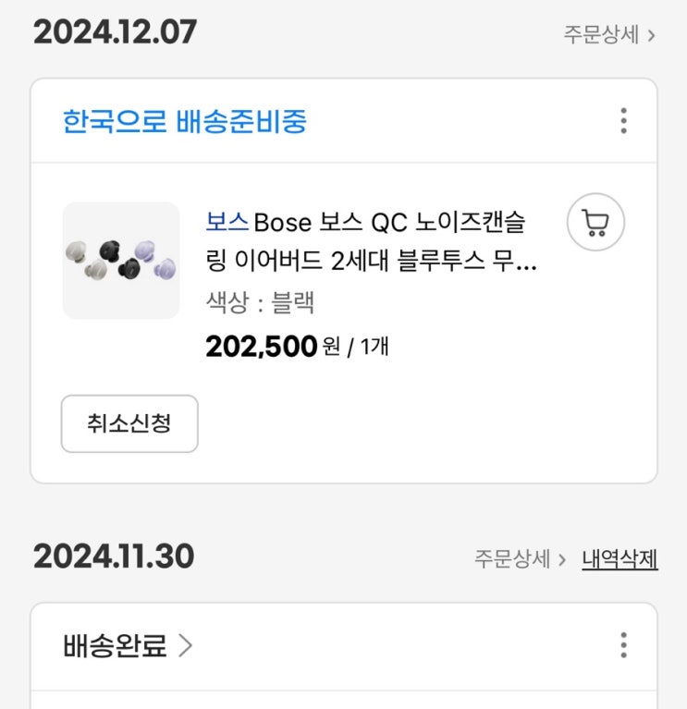Click the chevron arrow beside 배송완료
This screenshot has height=709, width=687.
click(x=185, y=645)
